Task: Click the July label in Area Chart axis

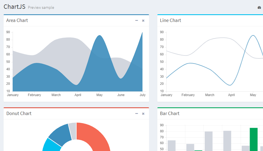Action: click(x=142, y=95)
